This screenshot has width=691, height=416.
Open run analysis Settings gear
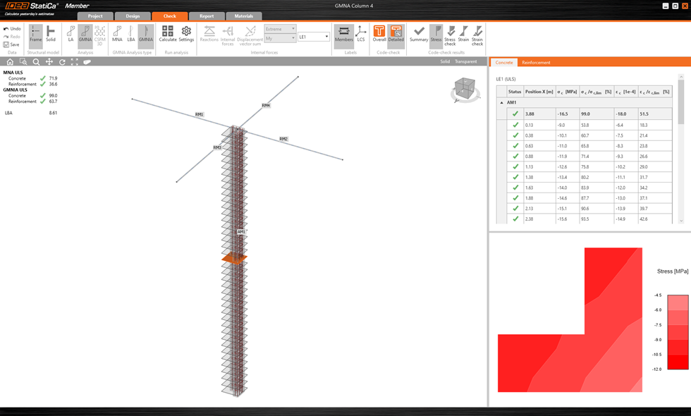[x=186, y=34]
